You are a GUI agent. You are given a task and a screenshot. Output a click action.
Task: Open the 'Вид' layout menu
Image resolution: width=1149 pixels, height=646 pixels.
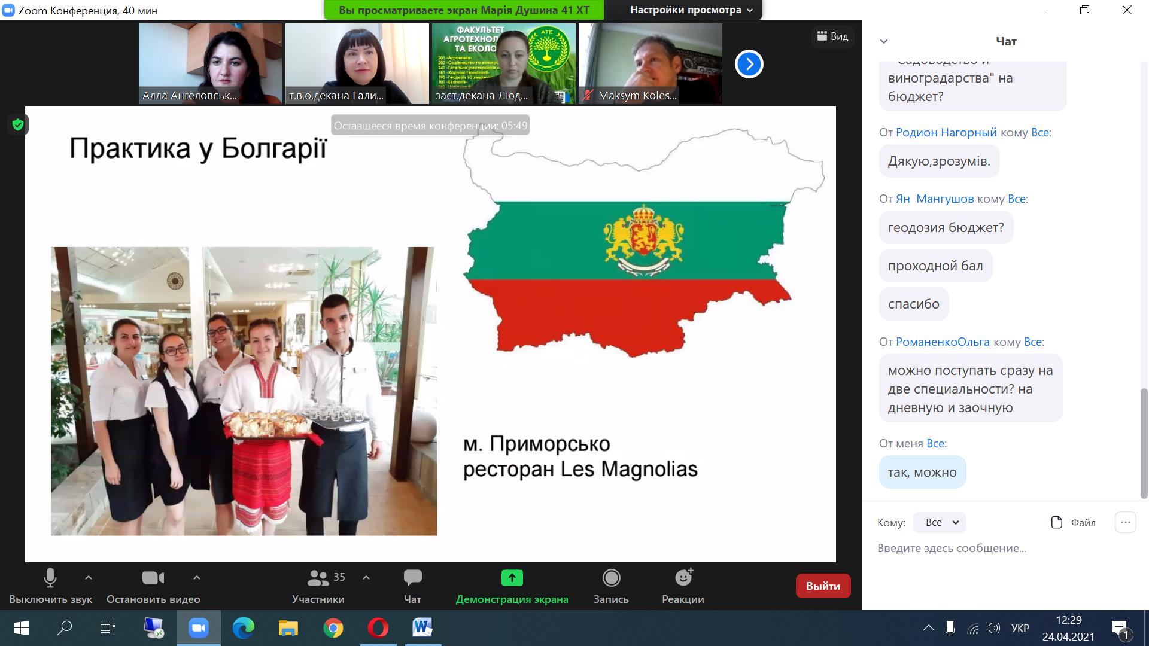pyautogui.click(x=832, y=36)
